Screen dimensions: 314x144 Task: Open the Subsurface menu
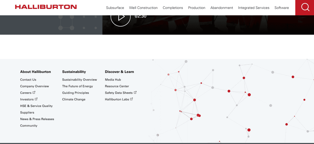tap(115, 8)
